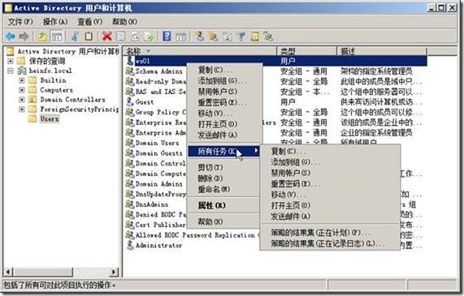The image size is (464, 296).
Task: Sort by the 名称 column header
Action: pos(200,51)
